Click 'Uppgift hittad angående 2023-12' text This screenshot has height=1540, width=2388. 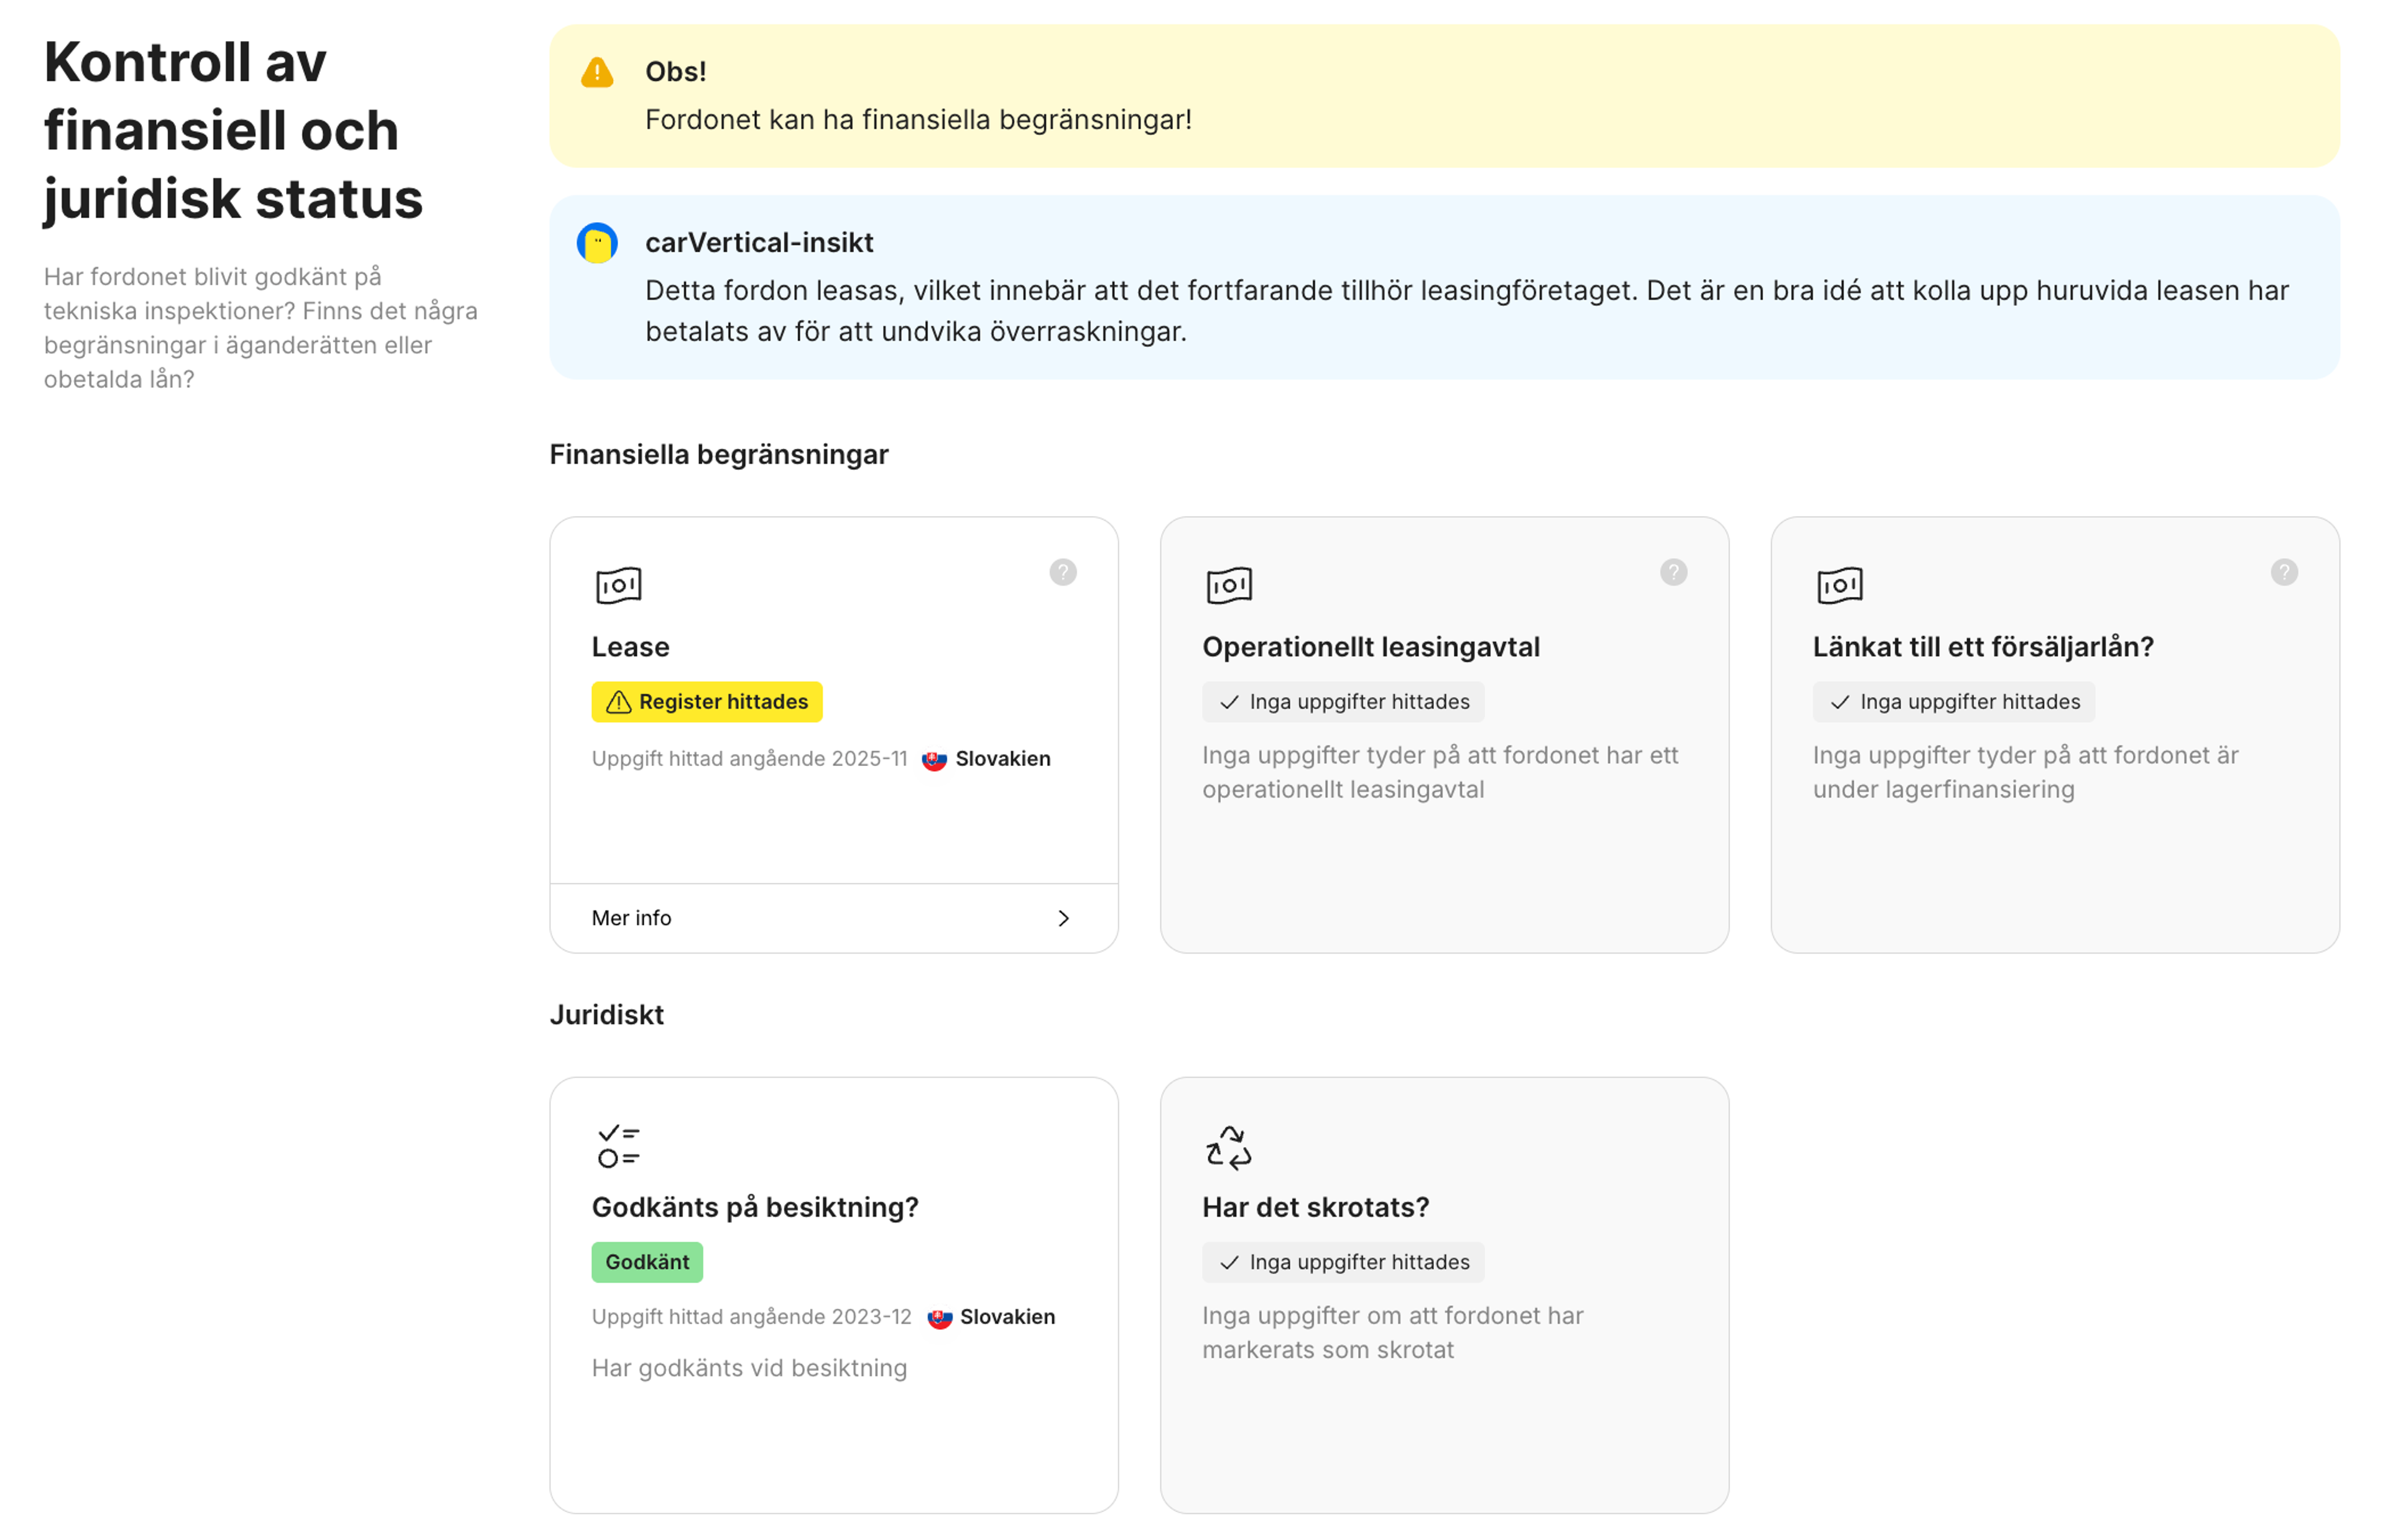pyautogui.click(x=751, y=1317)
